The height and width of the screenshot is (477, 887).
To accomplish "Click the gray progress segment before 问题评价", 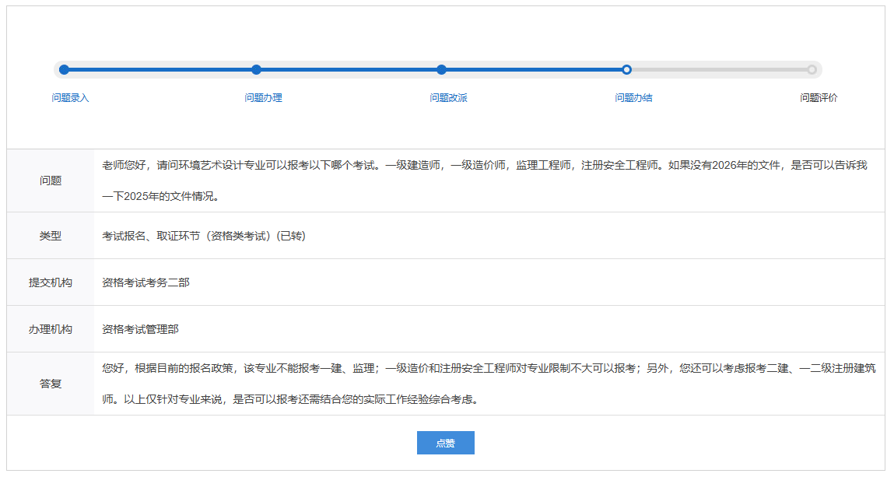I will (x=719, y=70).
